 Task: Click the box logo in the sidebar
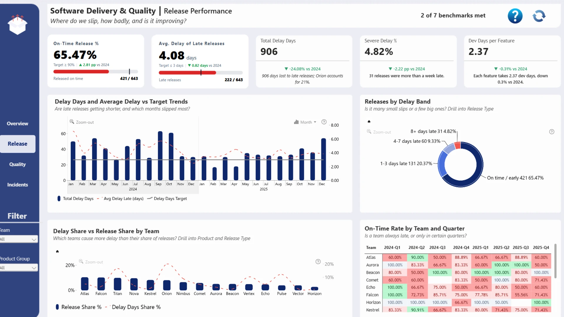pos(18,25)
